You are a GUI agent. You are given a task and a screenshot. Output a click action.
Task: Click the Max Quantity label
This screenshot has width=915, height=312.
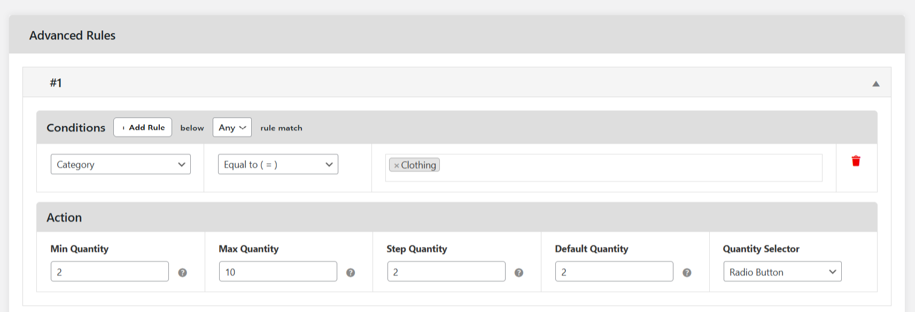[249, 249]
